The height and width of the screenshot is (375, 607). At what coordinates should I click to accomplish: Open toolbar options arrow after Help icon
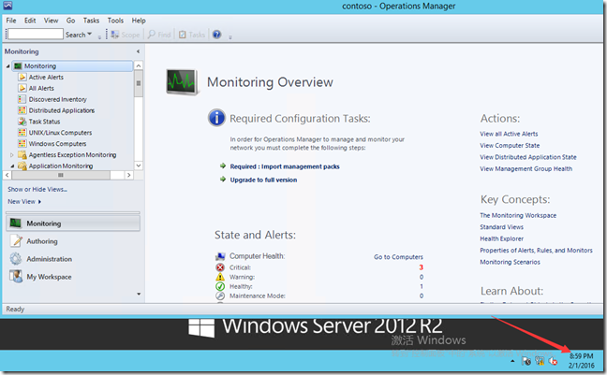[x=230, y=37]
